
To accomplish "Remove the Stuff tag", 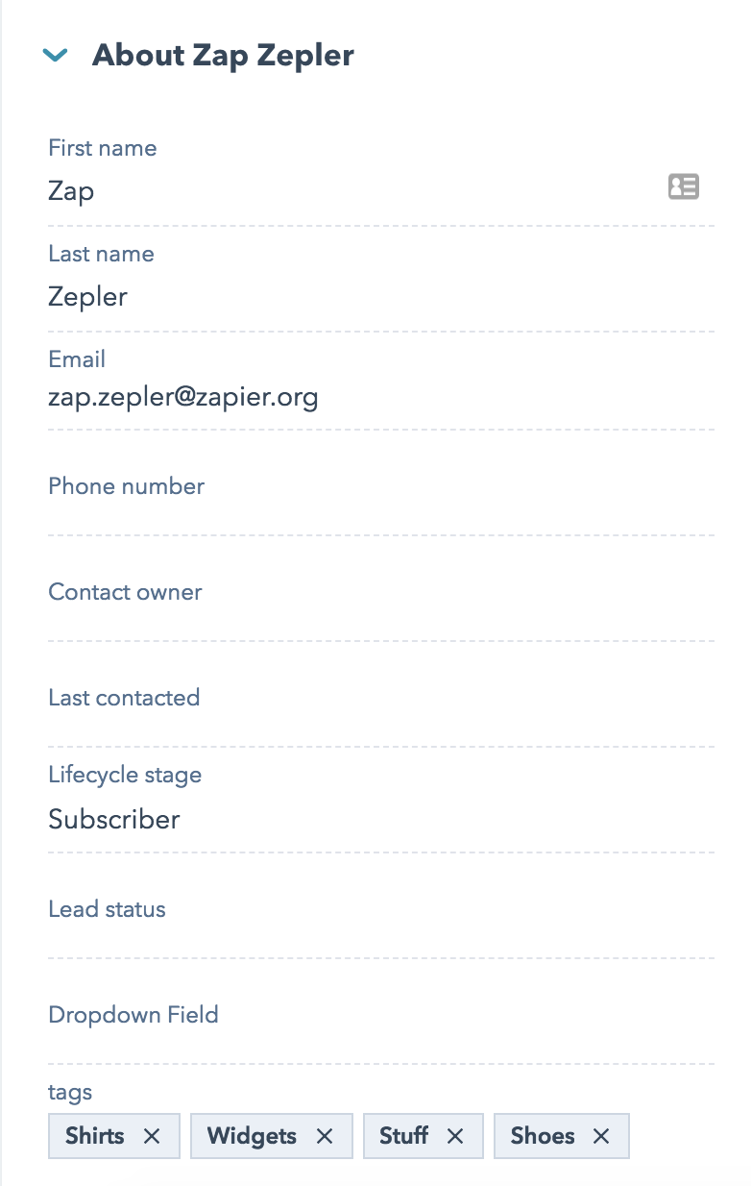I will [455, 1136].
